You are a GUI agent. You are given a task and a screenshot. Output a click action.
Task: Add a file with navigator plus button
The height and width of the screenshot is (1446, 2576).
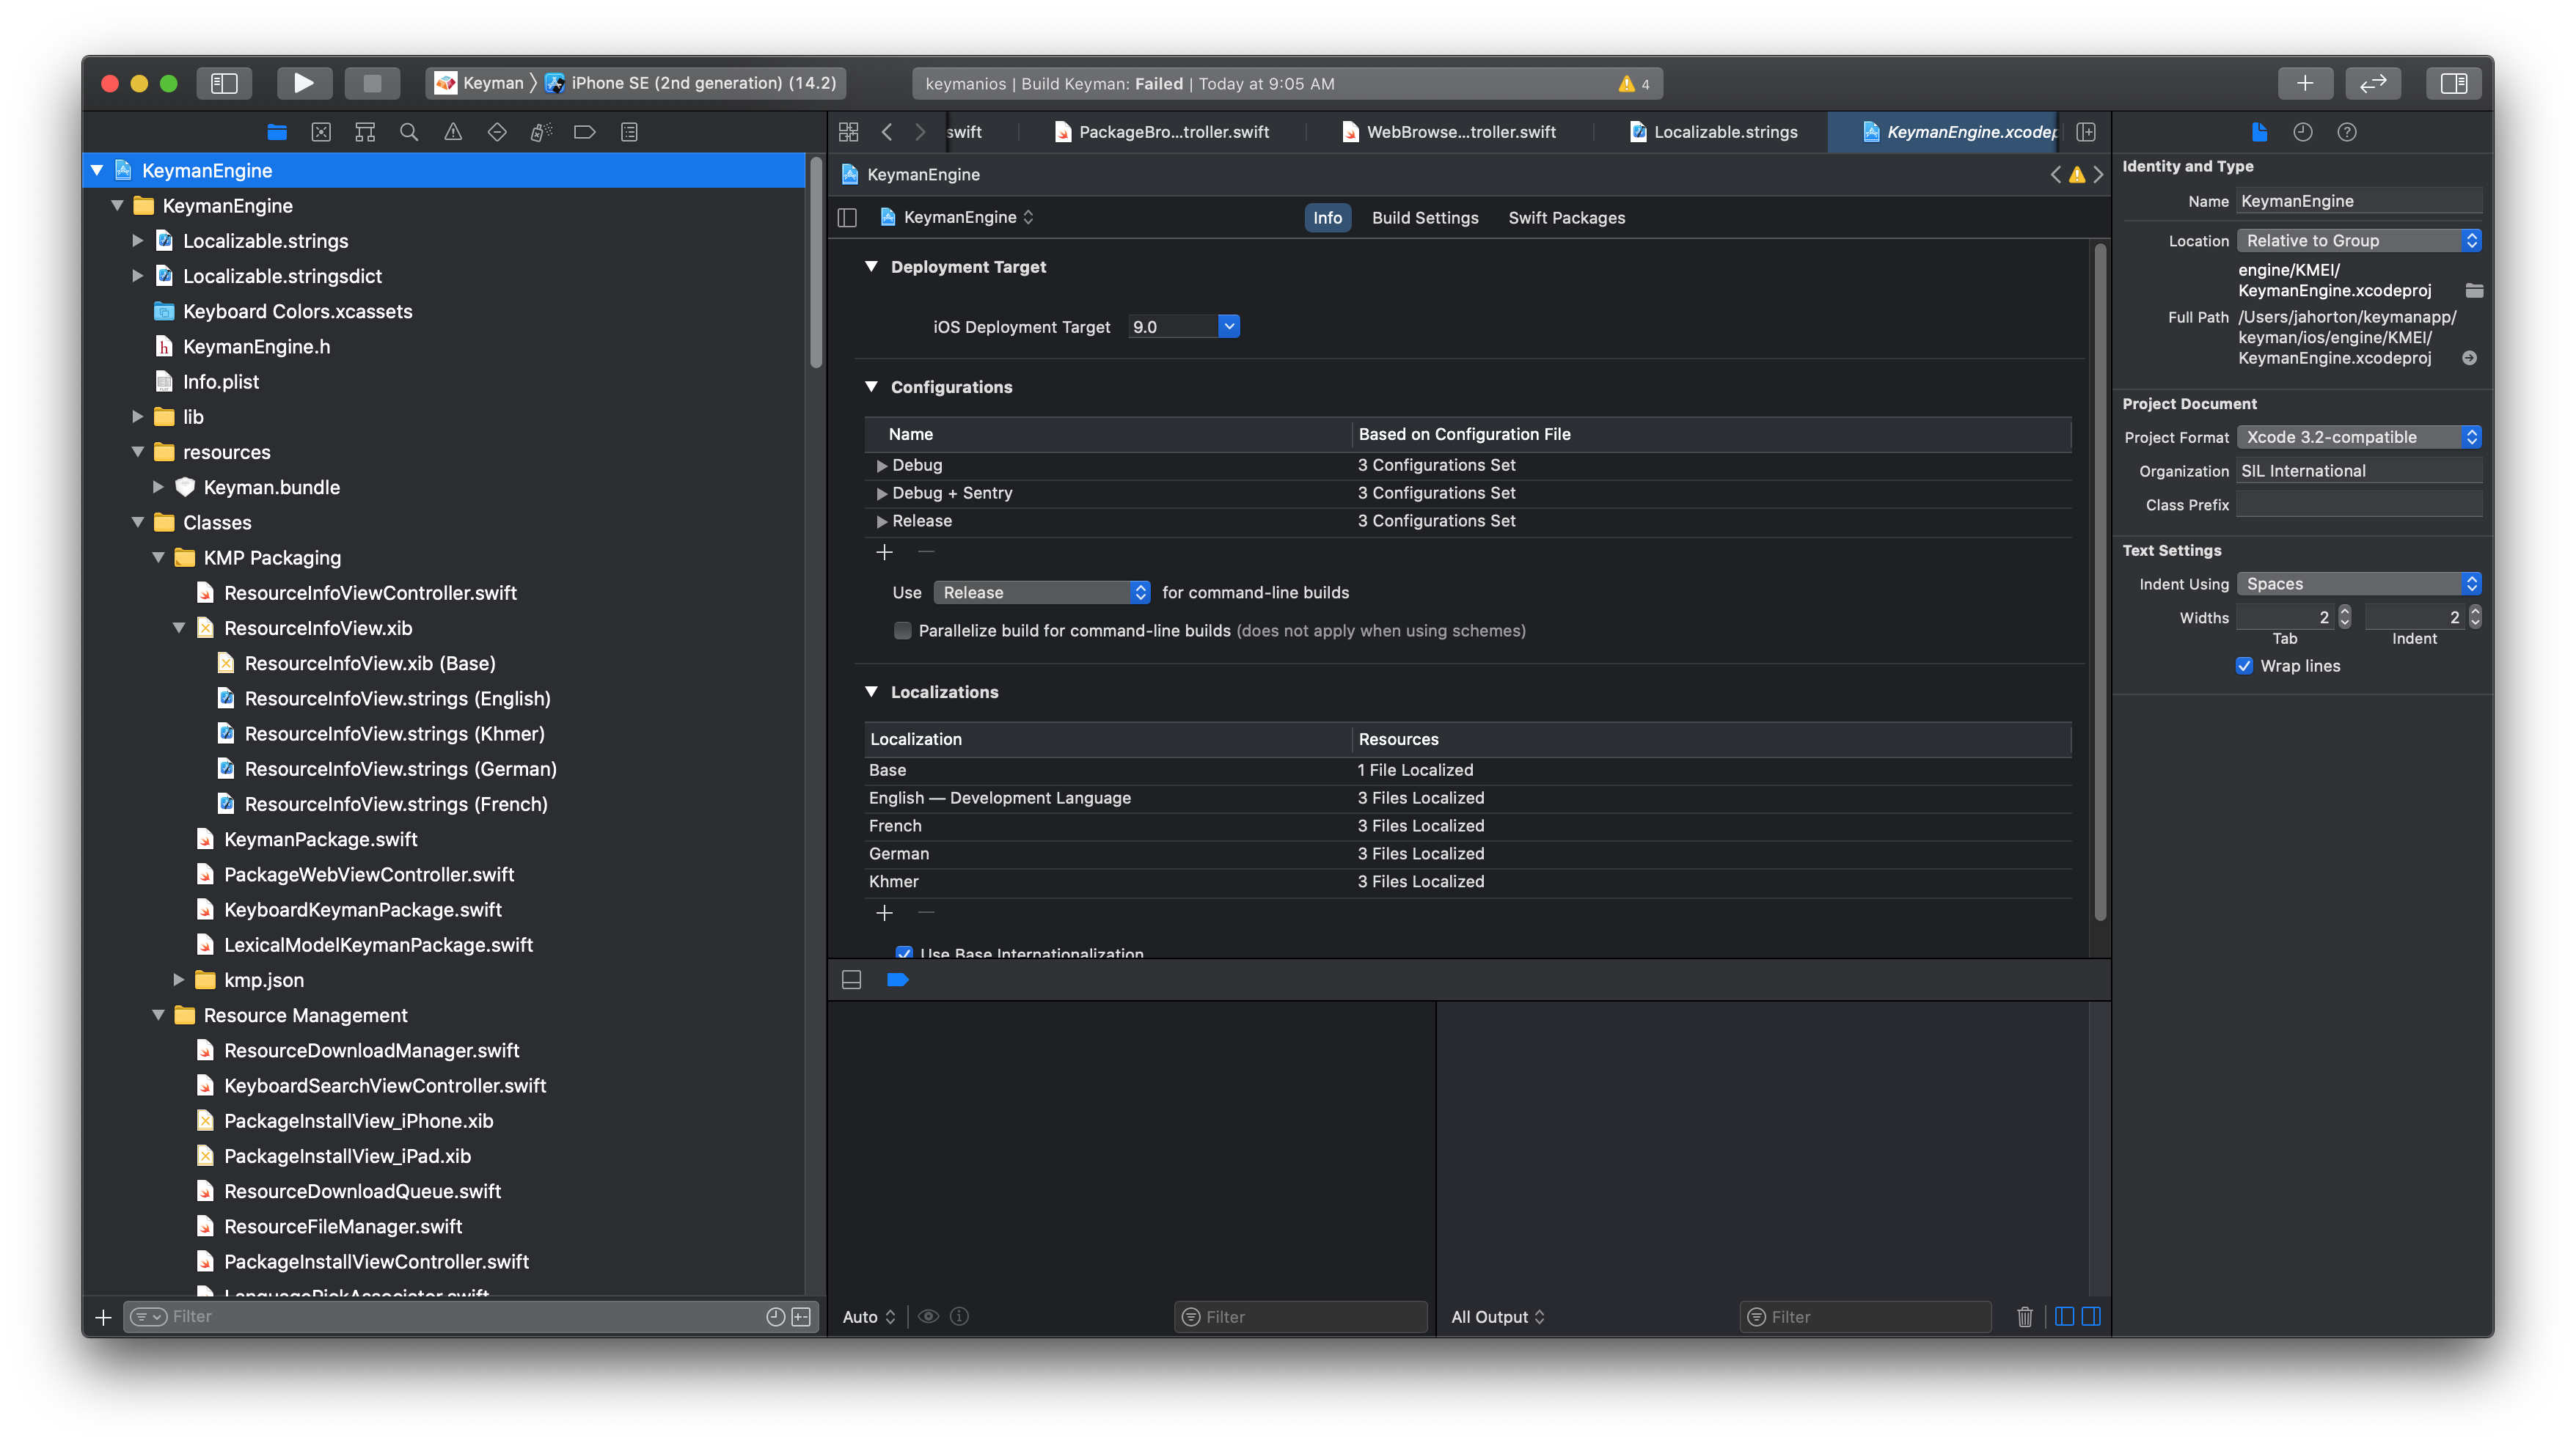click(x=102, y=1317)
